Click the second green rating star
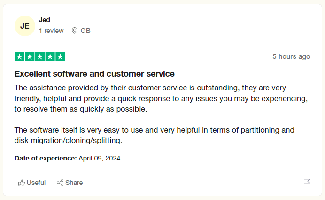 pos(30,56)
